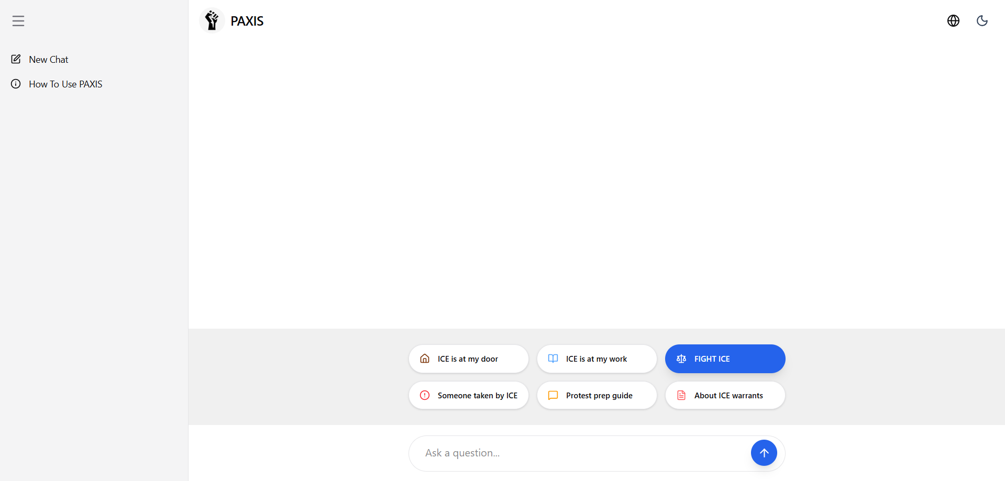Image resolution: width=1005 pixels, height=481 pixels.
Task: Start a New Chat from the sidebar
Action: (x=49, y=60)
